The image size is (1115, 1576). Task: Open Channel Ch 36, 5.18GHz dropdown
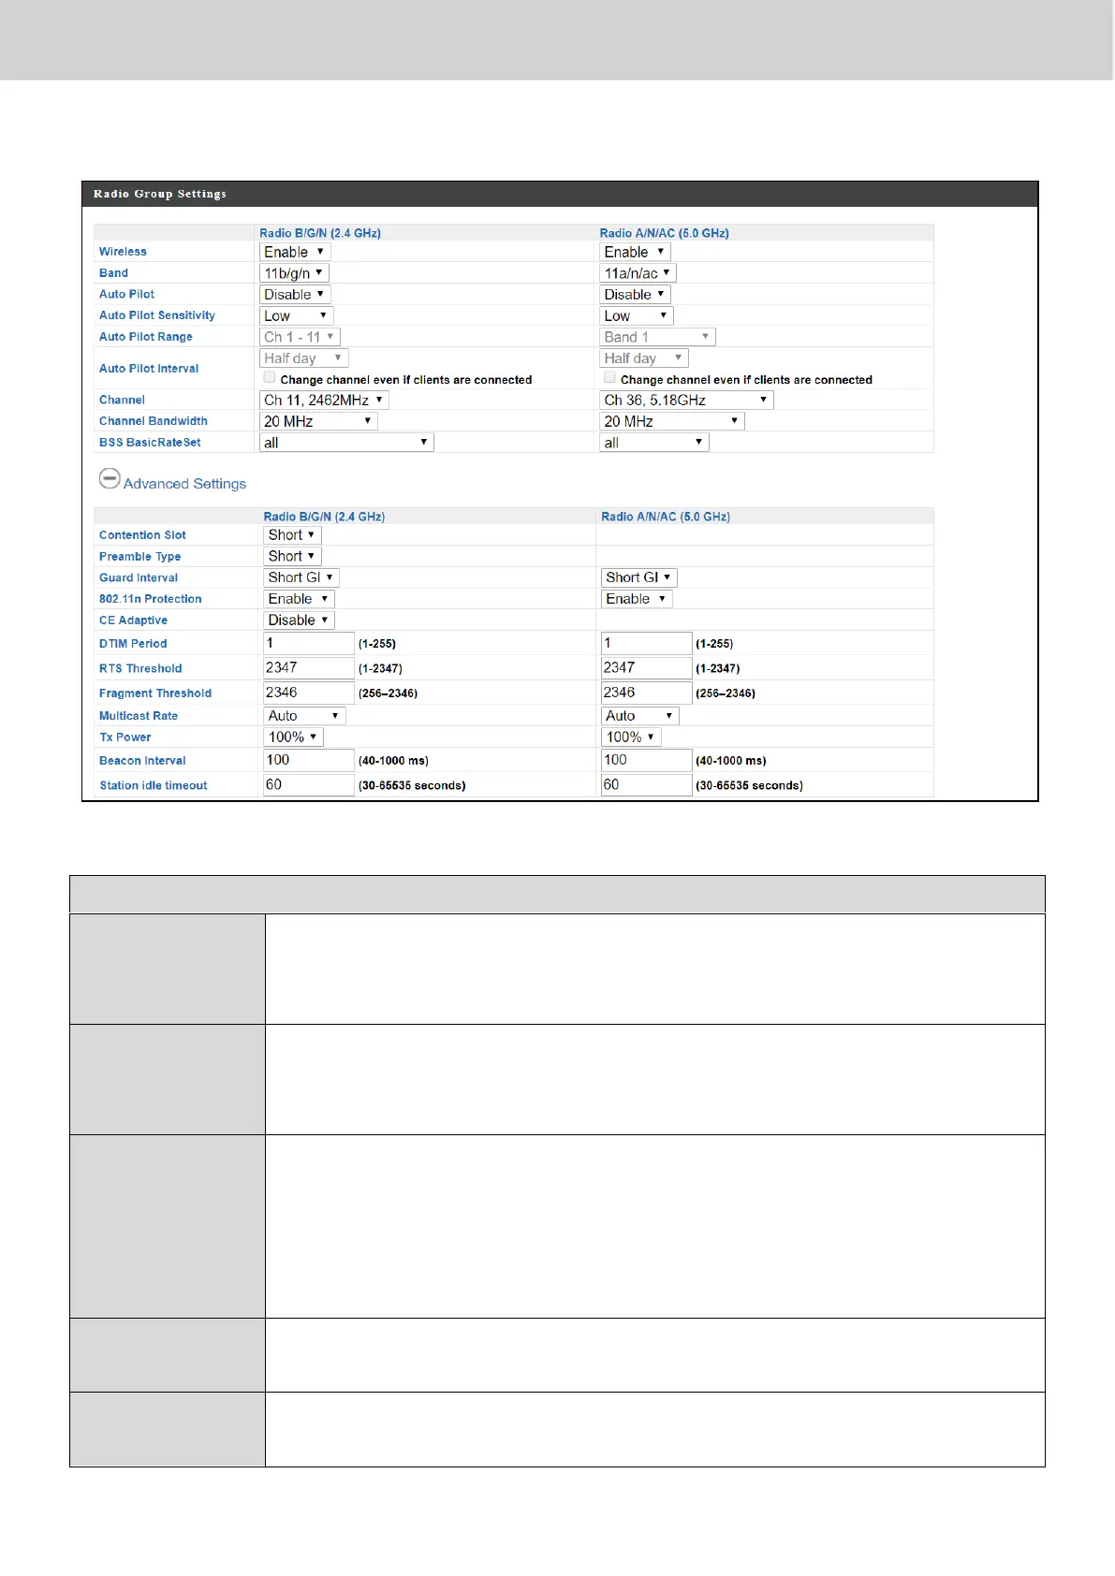[686, 401]
